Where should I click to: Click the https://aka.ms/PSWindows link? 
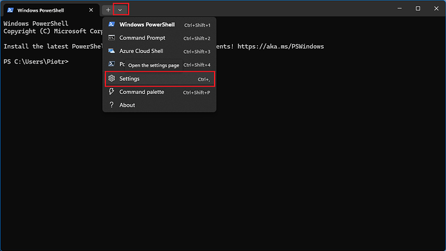pos(281,47)
